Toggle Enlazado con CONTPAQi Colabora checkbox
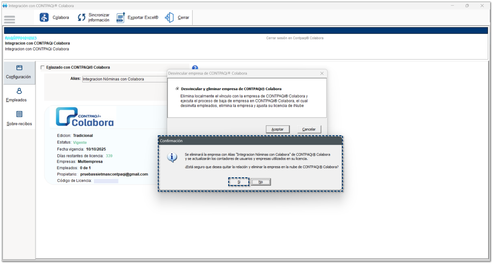The image size is (493, 264). point(43,67)
